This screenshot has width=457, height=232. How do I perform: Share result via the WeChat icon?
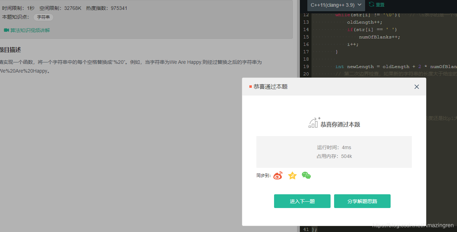tap(306, 175)
